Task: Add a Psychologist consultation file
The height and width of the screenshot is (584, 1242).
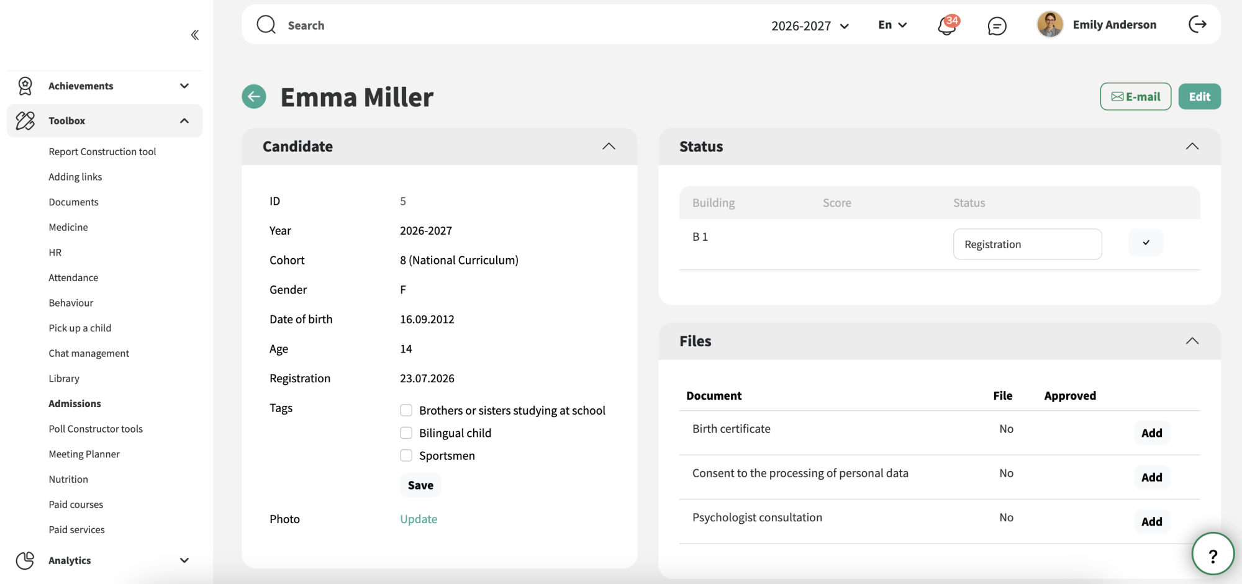Action: tap(1152, 521)
